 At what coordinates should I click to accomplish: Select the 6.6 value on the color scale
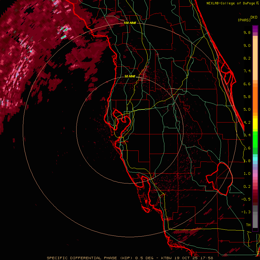(x=247, y=84)
